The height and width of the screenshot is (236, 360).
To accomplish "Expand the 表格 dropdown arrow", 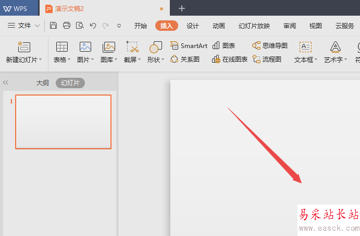I will pos(69,60).
